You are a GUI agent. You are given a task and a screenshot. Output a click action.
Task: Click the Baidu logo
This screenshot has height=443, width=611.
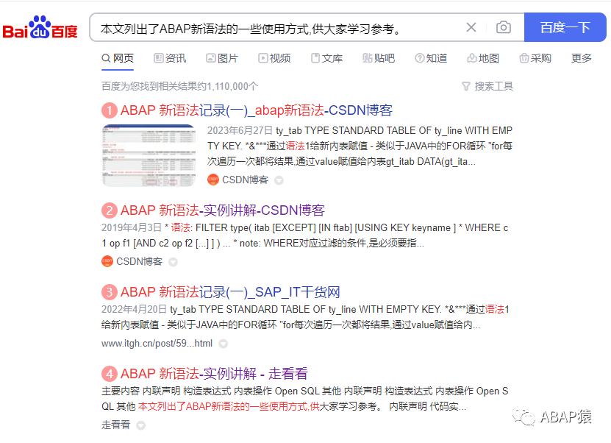40,27
